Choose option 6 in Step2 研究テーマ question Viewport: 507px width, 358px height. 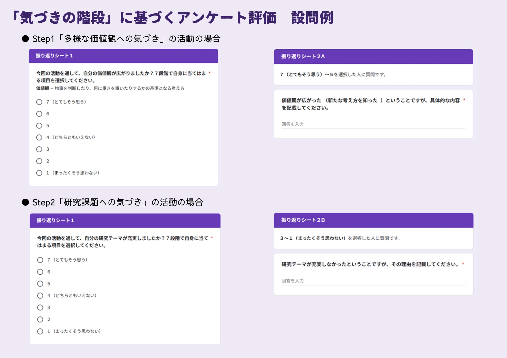coord(40,272)
